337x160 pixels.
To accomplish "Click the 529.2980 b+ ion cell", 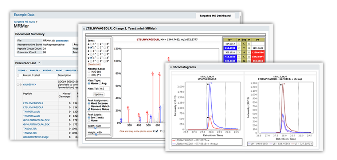I will [x=231, y=61].
